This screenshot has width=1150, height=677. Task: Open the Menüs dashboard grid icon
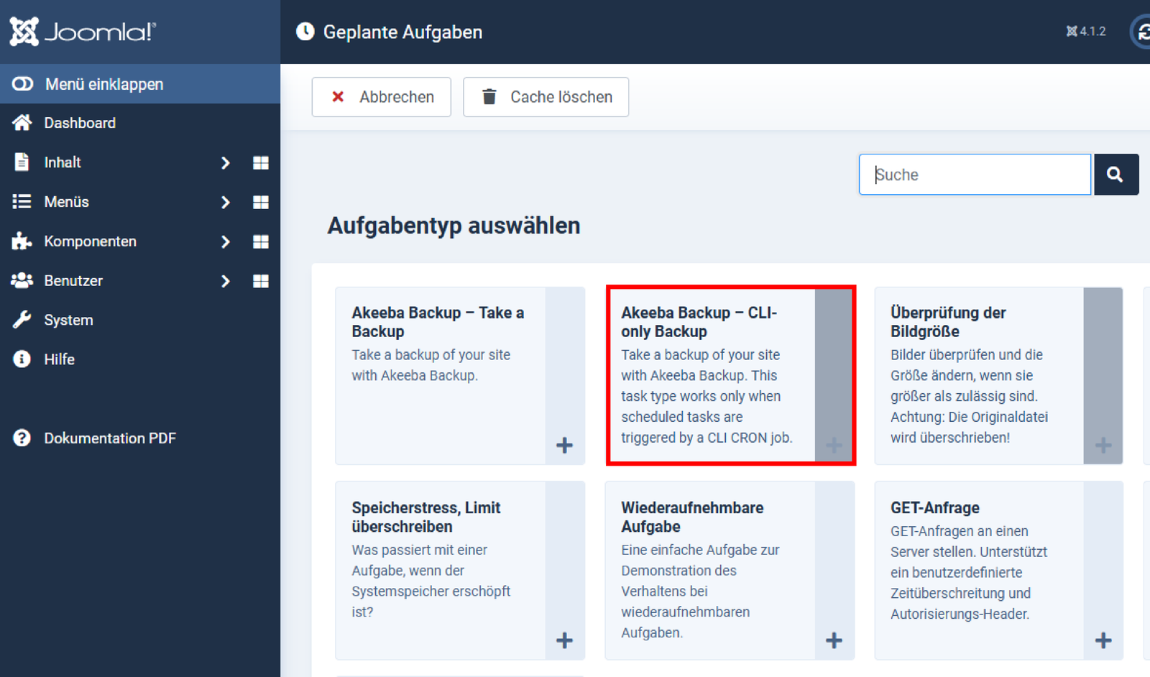261,203
